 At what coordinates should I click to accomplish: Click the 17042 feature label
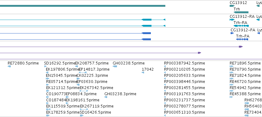point(148,69)
